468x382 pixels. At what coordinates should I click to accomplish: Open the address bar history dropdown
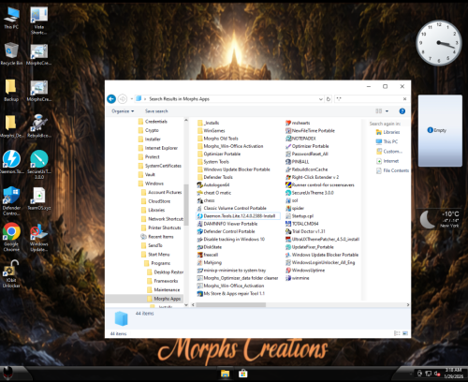pos(320,99)
